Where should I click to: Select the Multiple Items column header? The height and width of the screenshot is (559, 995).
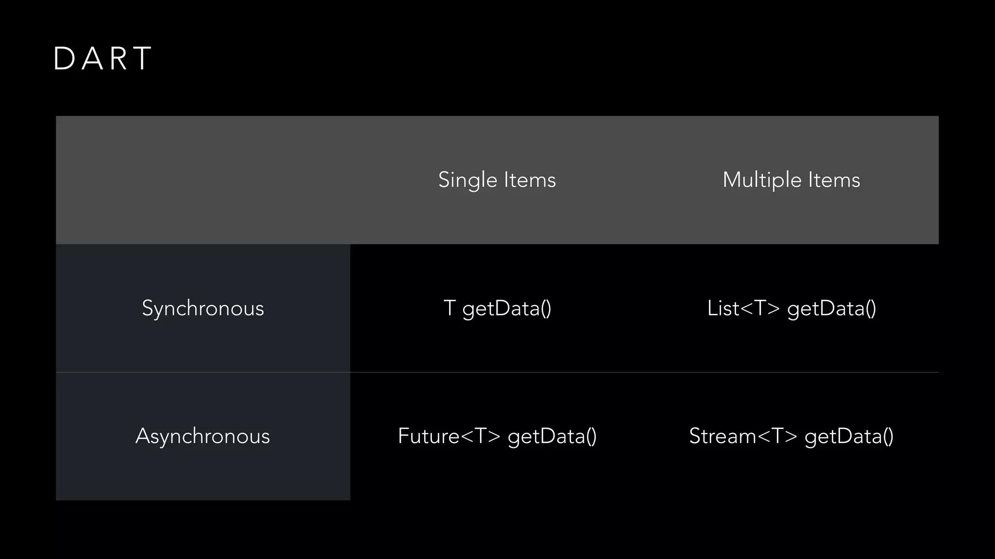(x=791, y=180)
